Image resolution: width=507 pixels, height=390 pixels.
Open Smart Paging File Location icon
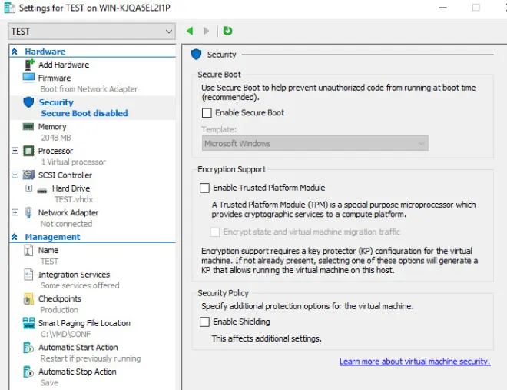coord(28,323)
